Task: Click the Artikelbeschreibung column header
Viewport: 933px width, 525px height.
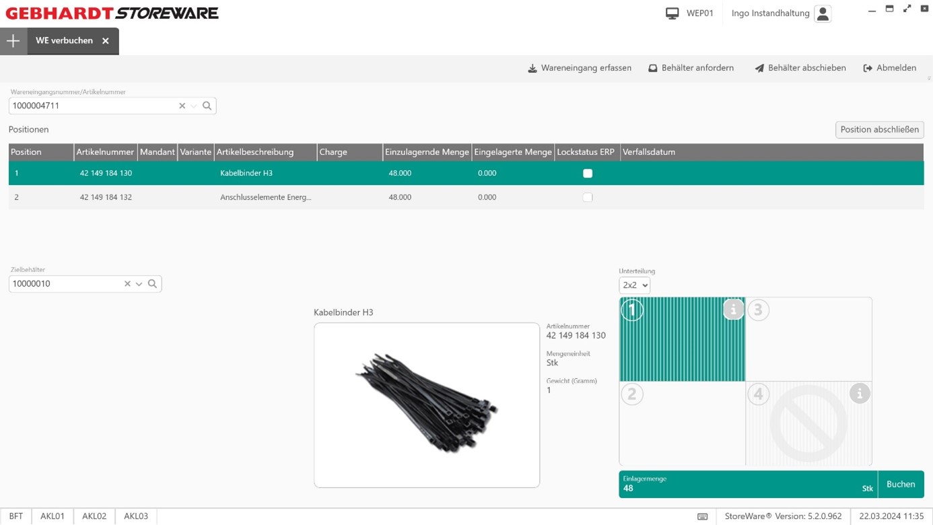Action: [265, 152]
